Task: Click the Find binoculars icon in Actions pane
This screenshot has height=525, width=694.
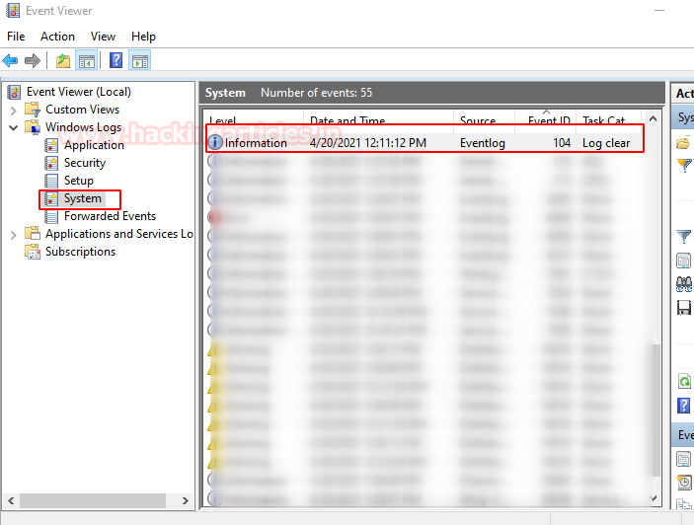Action: click(684, 284)
